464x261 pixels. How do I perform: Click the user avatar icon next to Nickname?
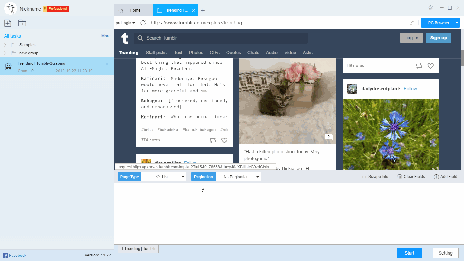(x=11, y=8)
